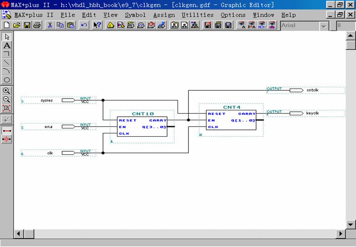356x247 pixels.
Task: Click the cntclk output pin name
Action: (312, 90)
